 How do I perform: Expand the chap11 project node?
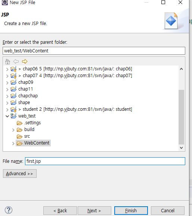point(7,89)
